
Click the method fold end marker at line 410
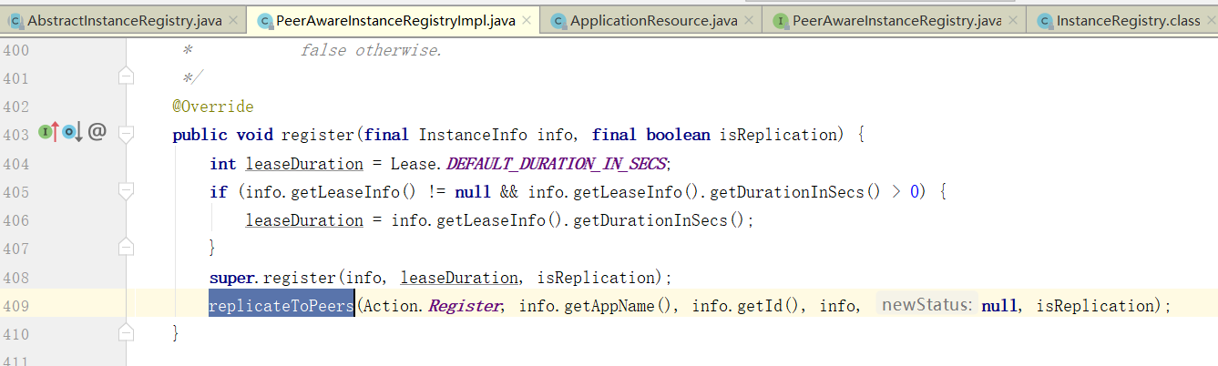click(x=127, y=333)
